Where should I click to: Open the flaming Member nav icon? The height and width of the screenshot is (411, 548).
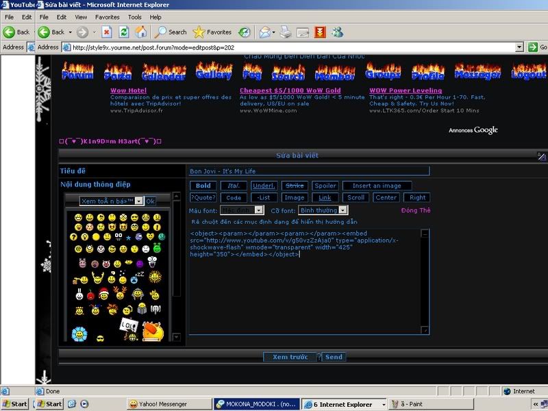[335, 73]
